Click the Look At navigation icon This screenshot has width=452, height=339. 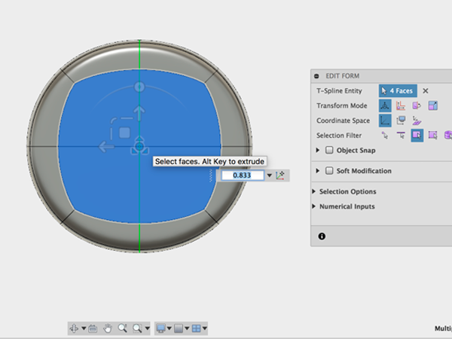click(93, 328)
